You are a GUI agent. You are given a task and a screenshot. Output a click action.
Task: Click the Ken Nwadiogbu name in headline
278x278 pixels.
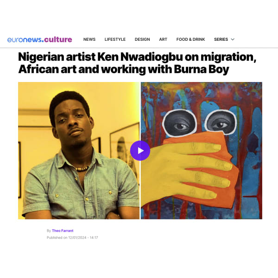point(140,57)
